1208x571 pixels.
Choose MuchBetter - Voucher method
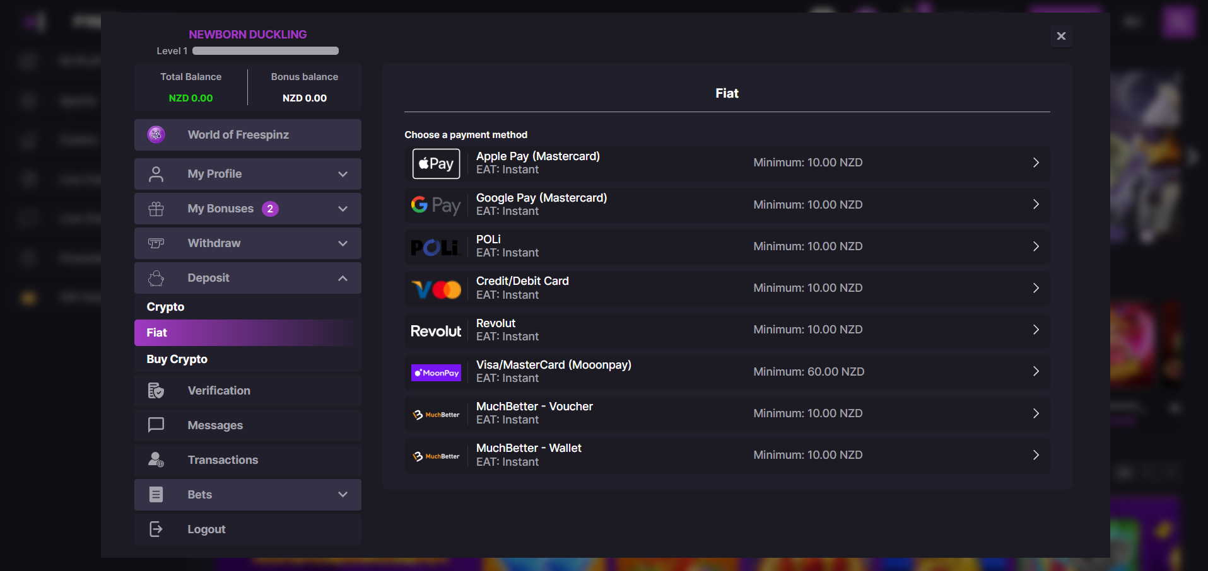click(x=727, y=413)
